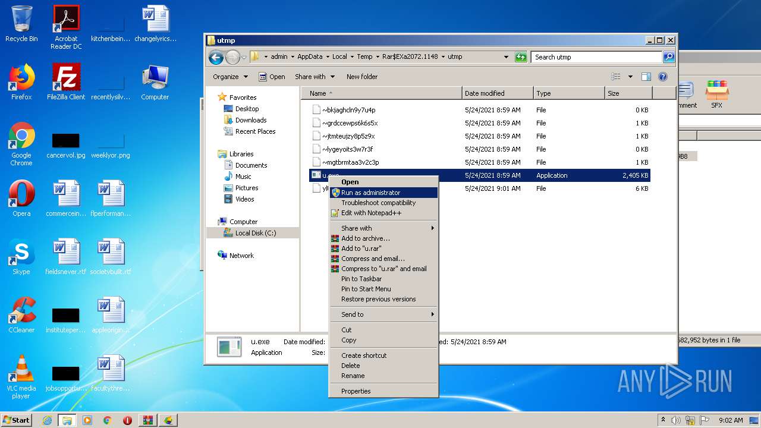This screenshot has width=761, height=428.
Task: Click the Open toolbar button
Action: [x=272, y=77]
